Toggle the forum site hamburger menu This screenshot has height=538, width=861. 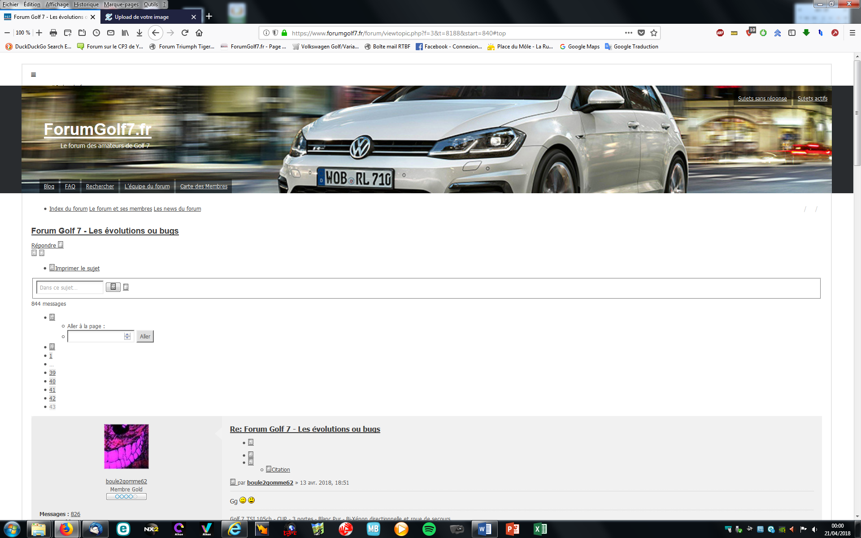click(x=33, y=75)
